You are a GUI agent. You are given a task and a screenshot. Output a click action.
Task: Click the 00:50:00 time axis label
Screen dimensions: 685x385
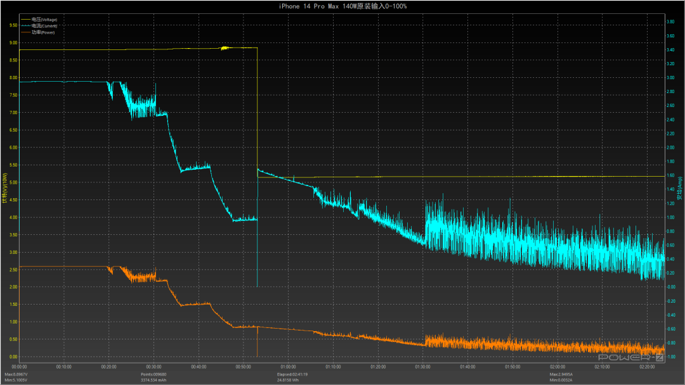(244, 367)
